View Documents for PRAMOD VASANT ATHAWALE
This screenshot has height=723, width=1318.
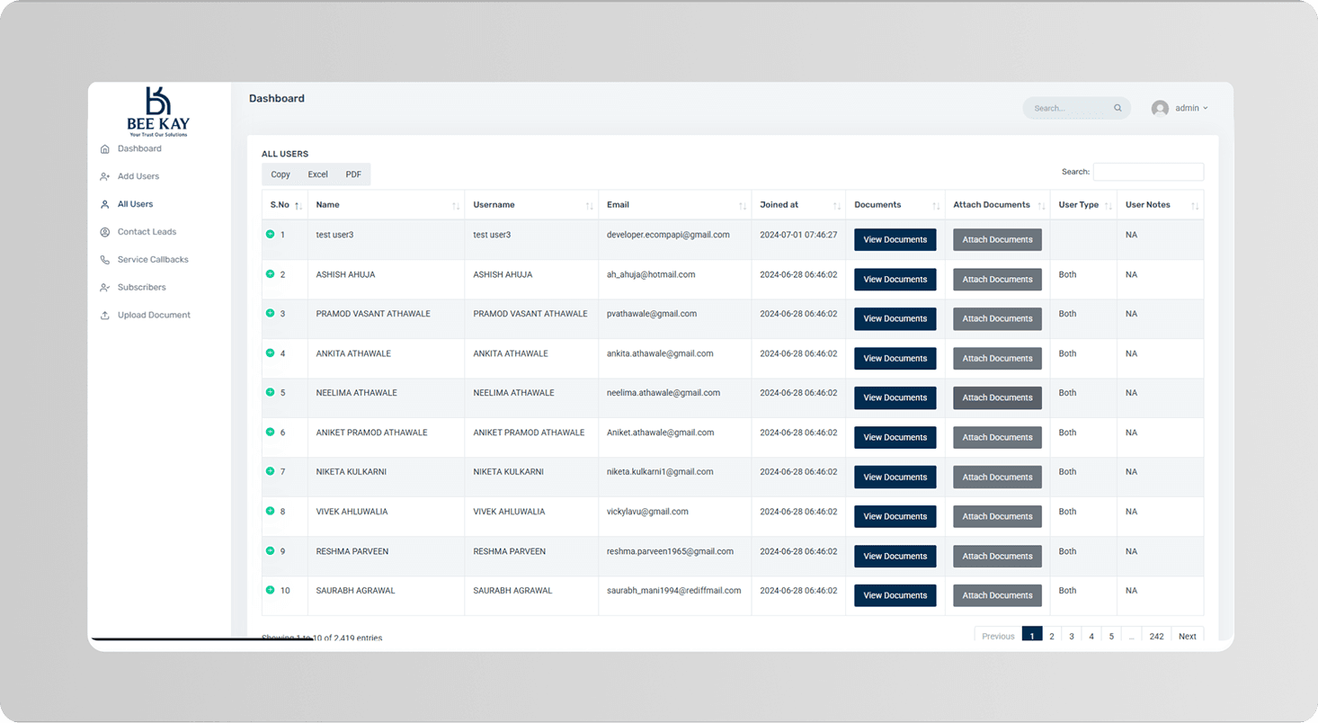click(x=895, y=318)
